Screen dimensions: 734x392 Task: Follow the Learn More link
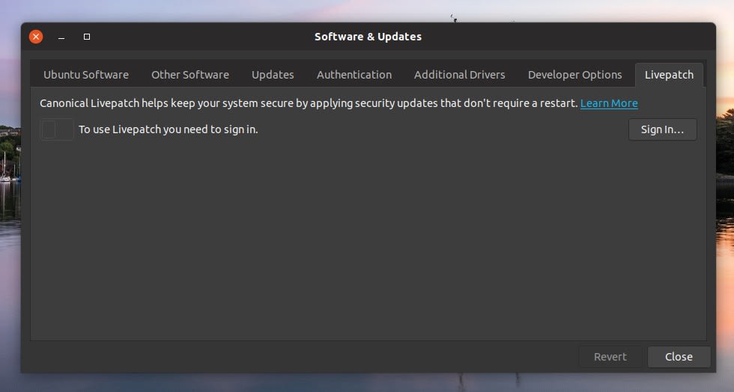point(609,103)
